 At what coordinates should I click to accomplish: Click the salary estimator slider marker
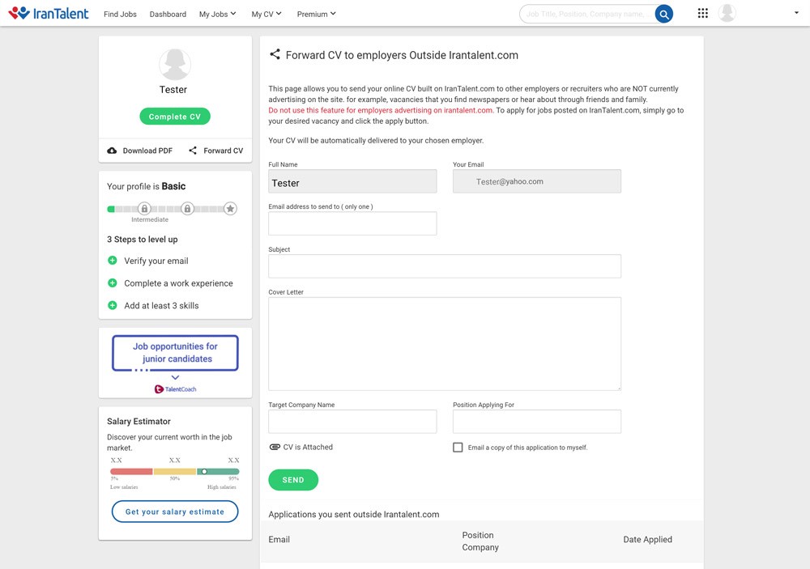pos(204,471)
